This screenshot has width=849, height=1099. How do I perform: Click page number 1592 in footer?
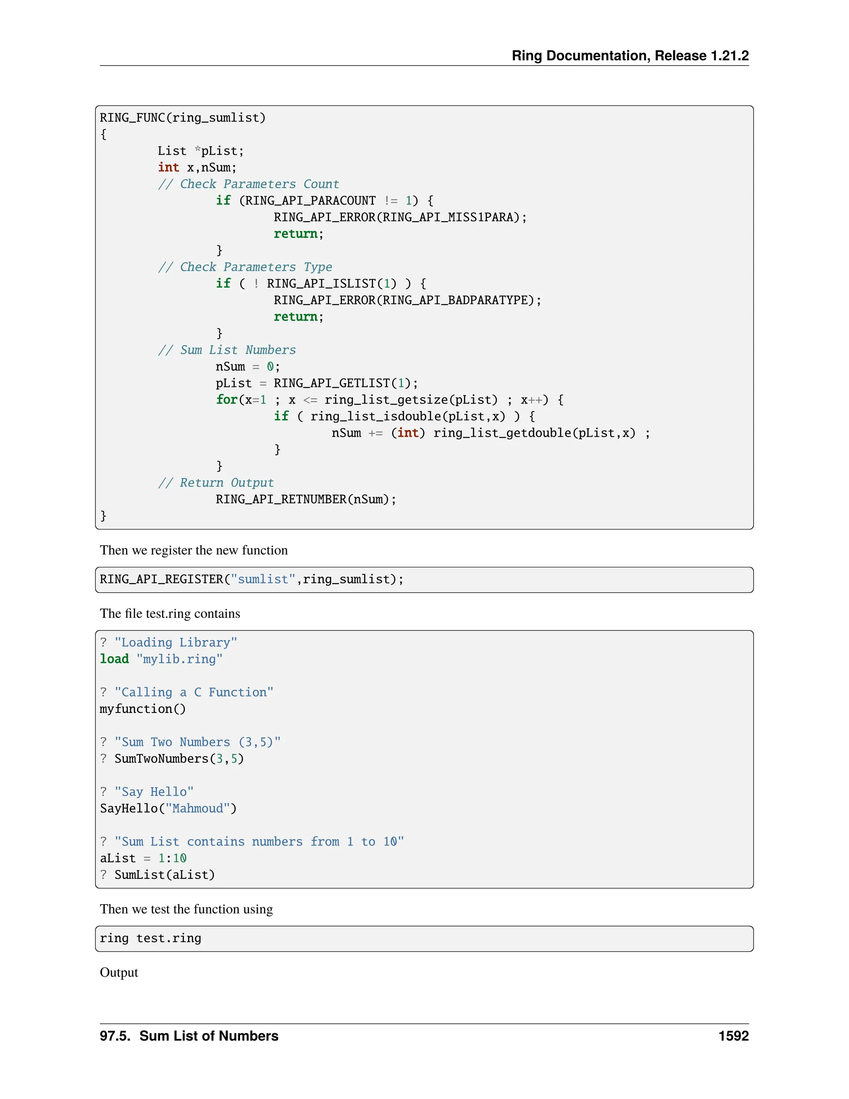(733, 1036)
